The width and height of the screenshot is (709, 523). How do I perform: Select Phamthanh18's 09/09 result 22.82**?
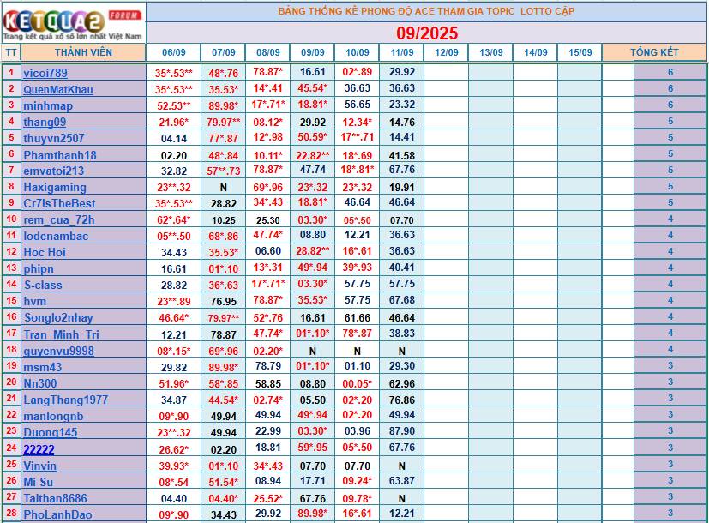point(312,155)
